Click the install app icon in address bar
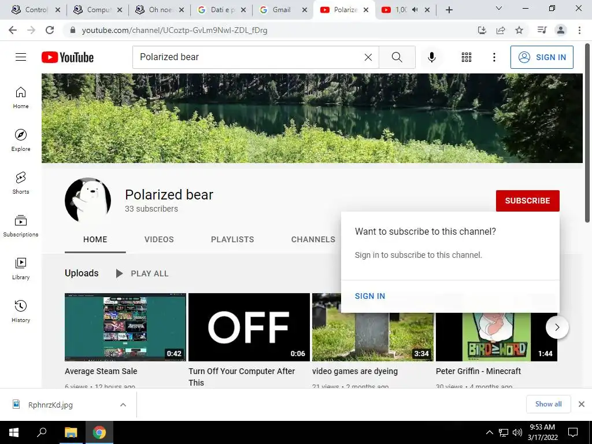The image size is (592, 444). (x=482, y=30)
